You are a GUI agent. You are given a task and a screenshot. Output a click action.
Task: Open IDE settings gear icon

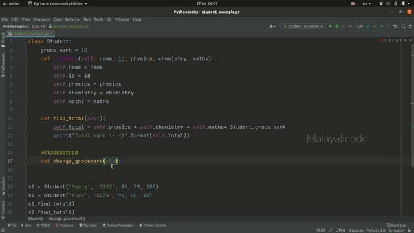[x=410, y=26]
